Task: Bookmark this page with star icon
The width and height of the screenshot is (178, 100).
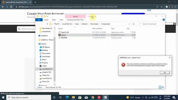Action: (162, 7)
